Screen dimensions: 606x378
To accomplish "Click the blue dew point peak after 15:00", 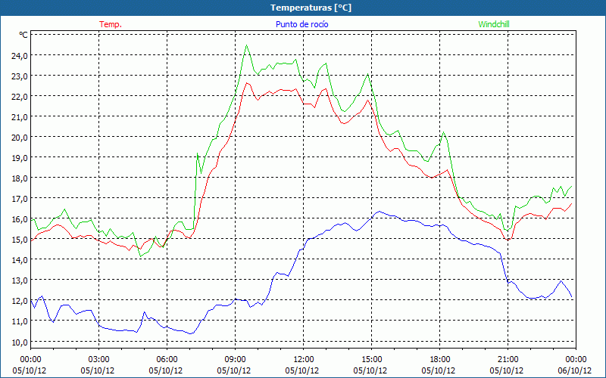I will pos(380,212).
